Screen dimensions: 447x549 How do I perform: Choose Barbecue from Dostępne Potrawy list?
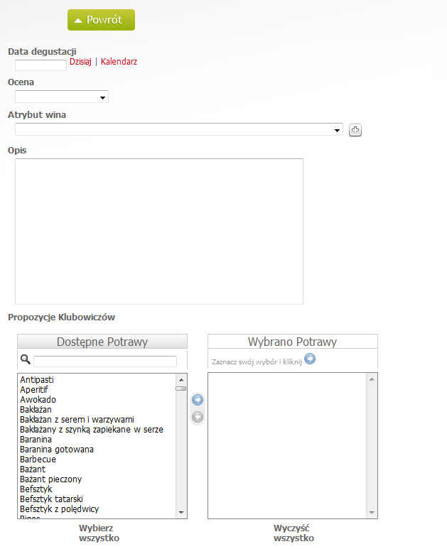click(x=38, y=460)
